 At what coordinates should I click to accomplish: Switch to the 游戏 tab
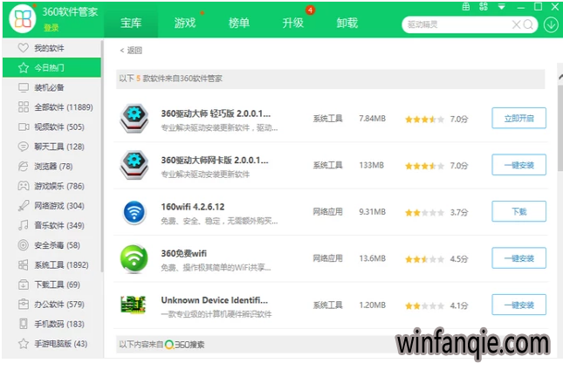click(x=185, y=23)
